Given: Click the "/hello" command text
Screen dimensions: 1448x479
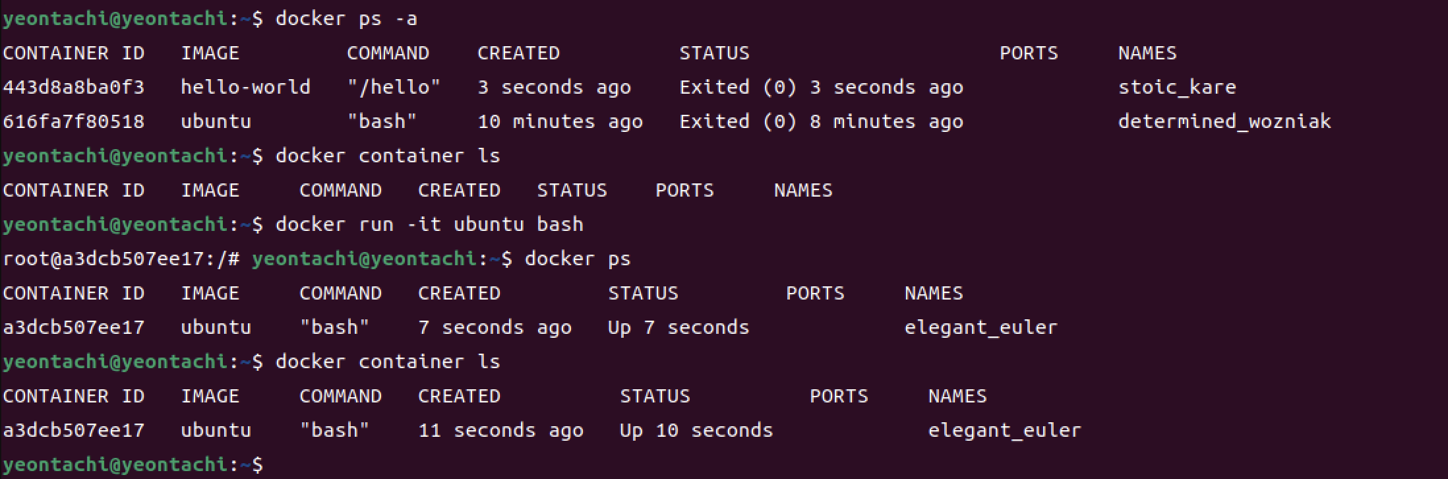Looking at the screenshot, I should 394,87.
